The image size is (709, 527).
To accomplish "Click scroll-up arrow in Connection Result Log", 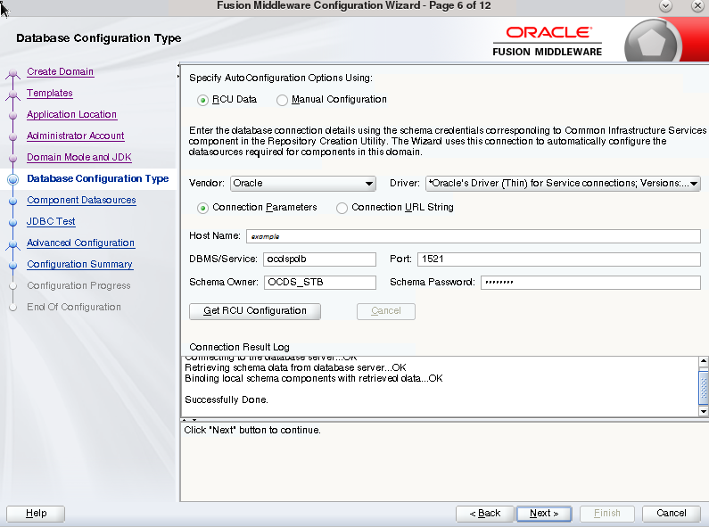I will tap(703, 361).
